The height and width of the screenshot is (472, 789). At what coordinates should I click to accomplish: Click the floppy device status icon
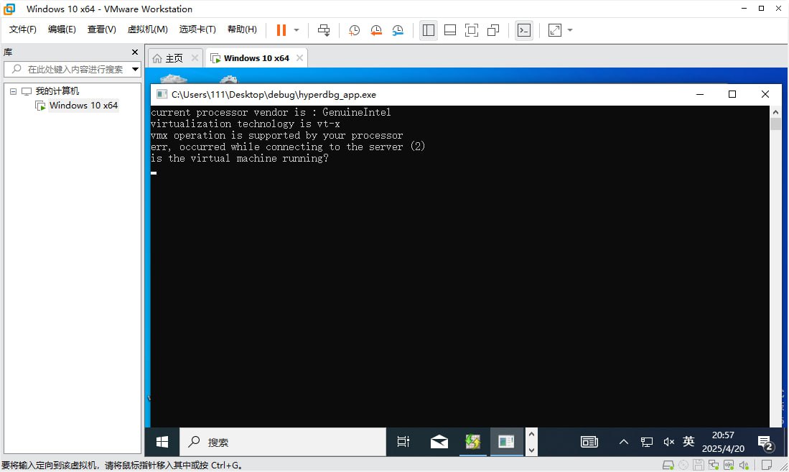(698, 465)
